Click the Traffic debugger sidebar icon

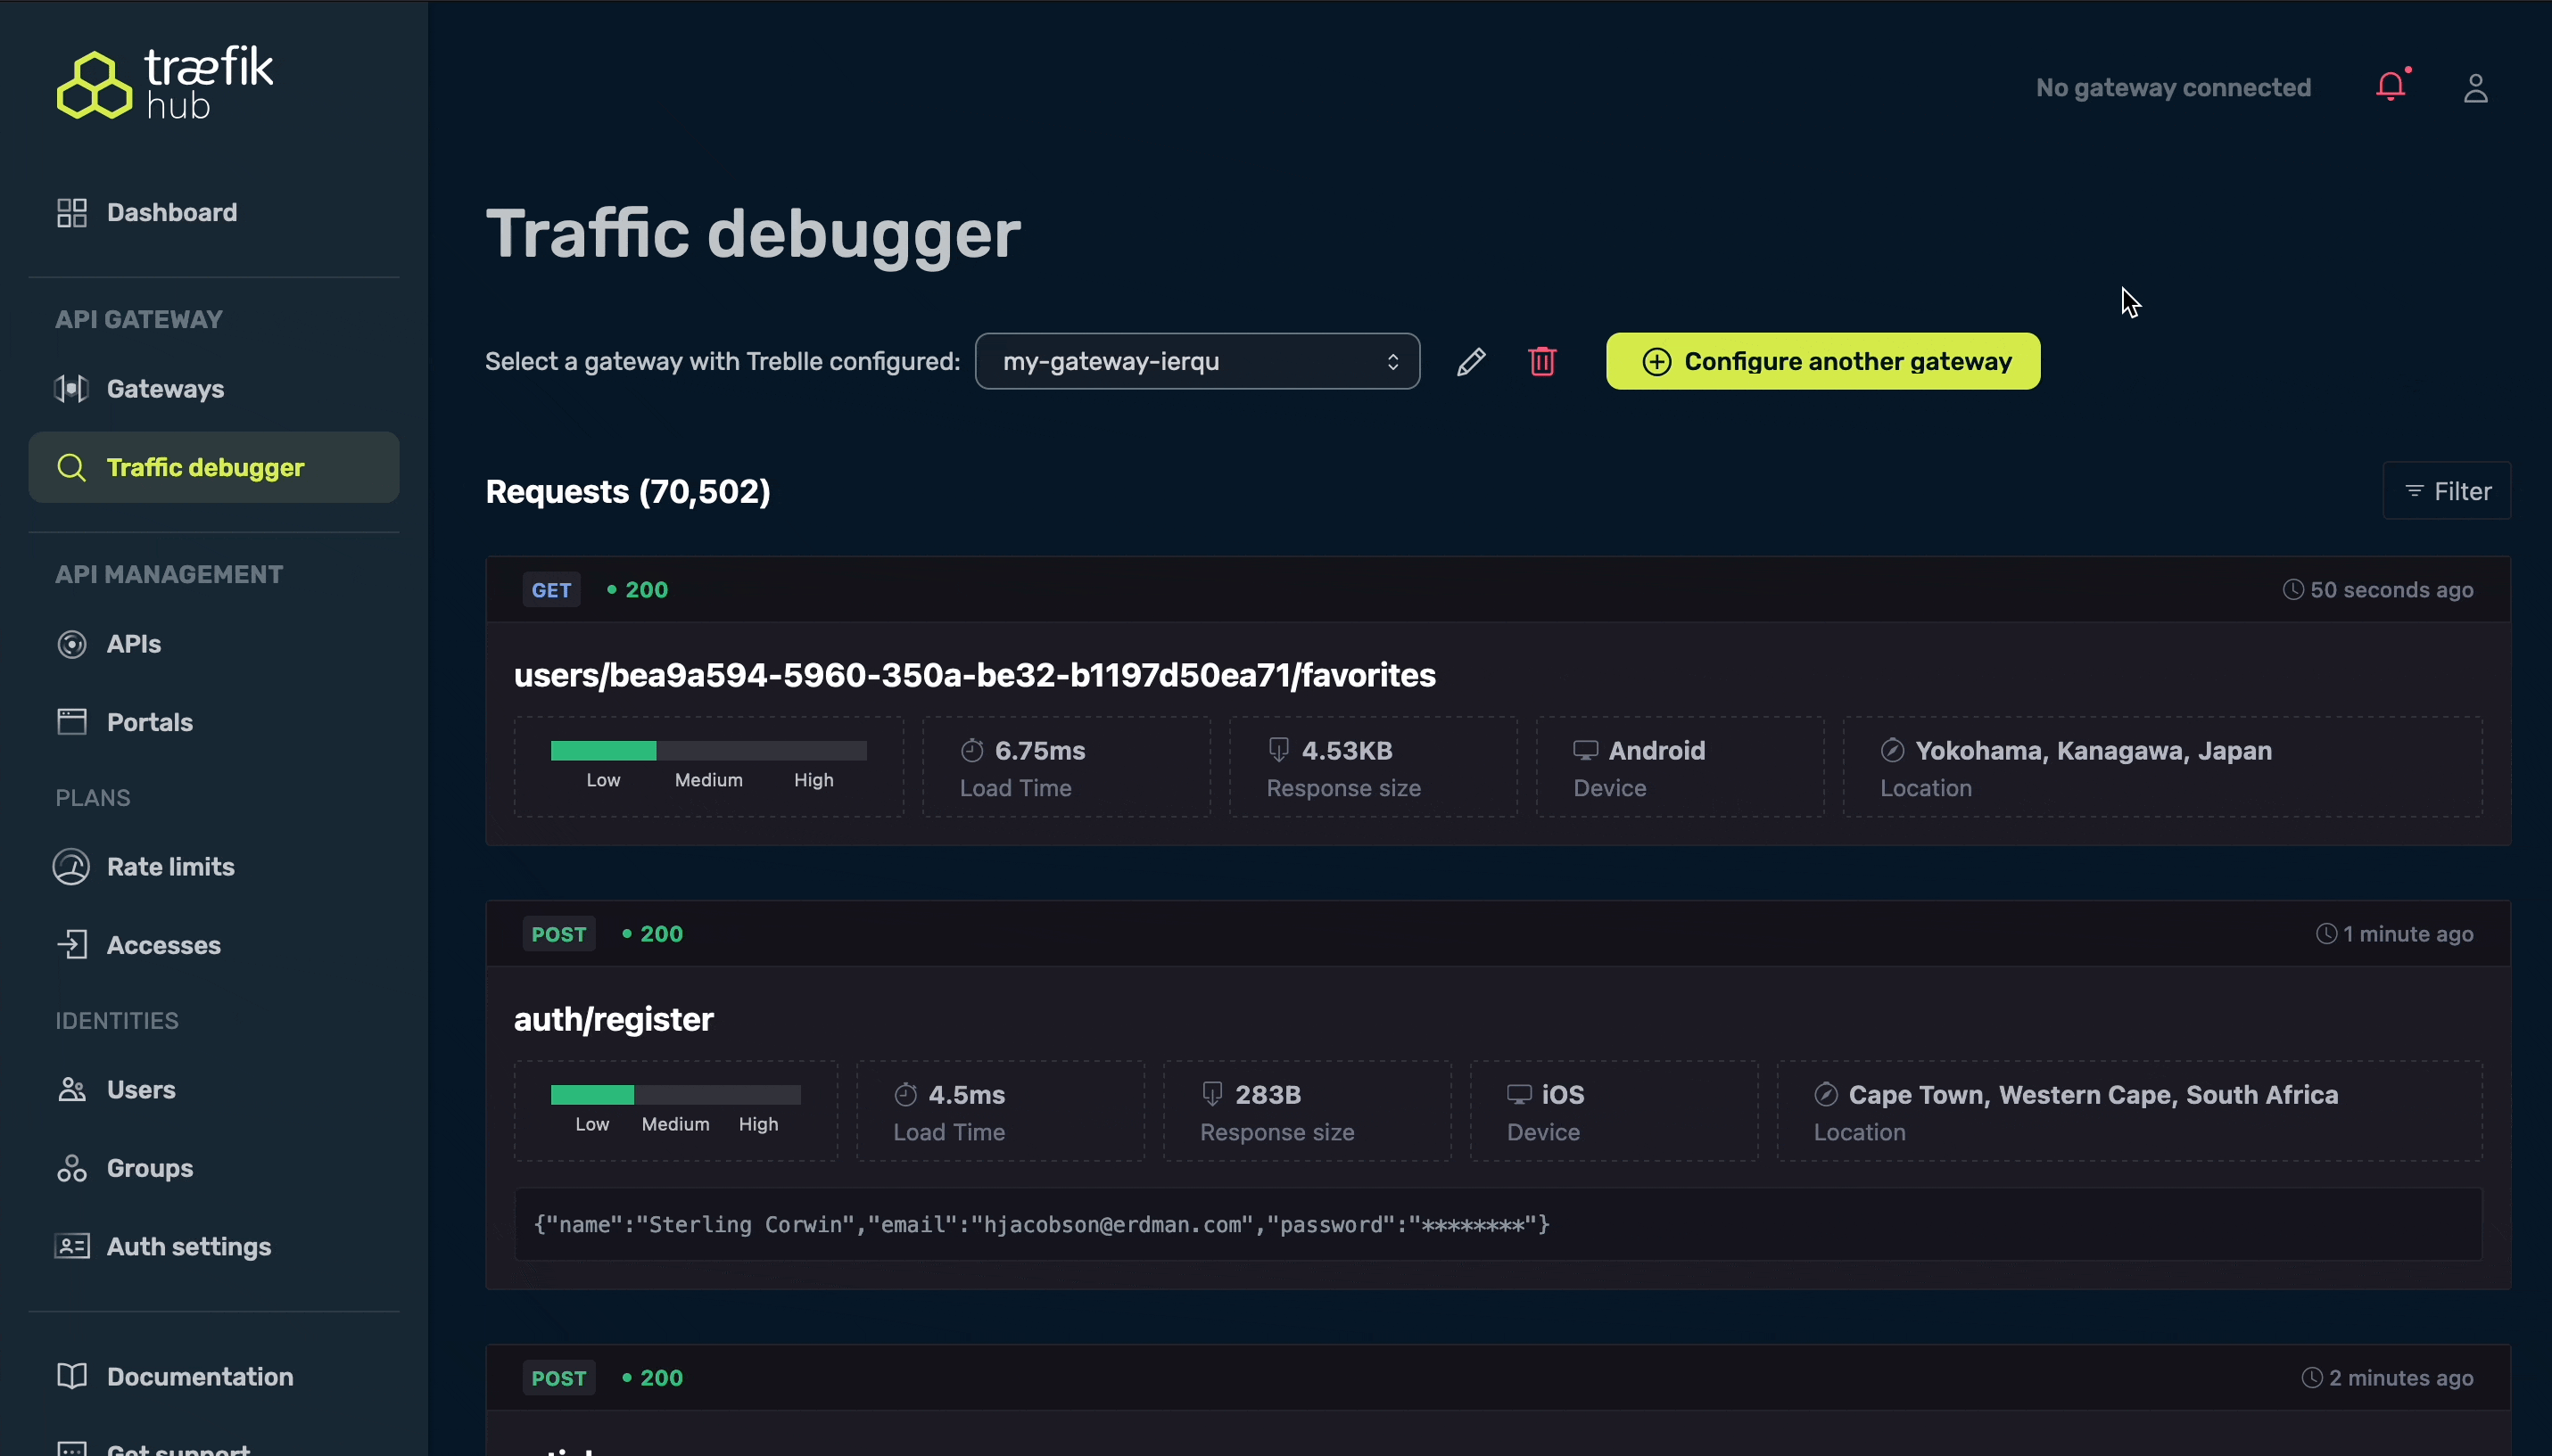(70, 466)
